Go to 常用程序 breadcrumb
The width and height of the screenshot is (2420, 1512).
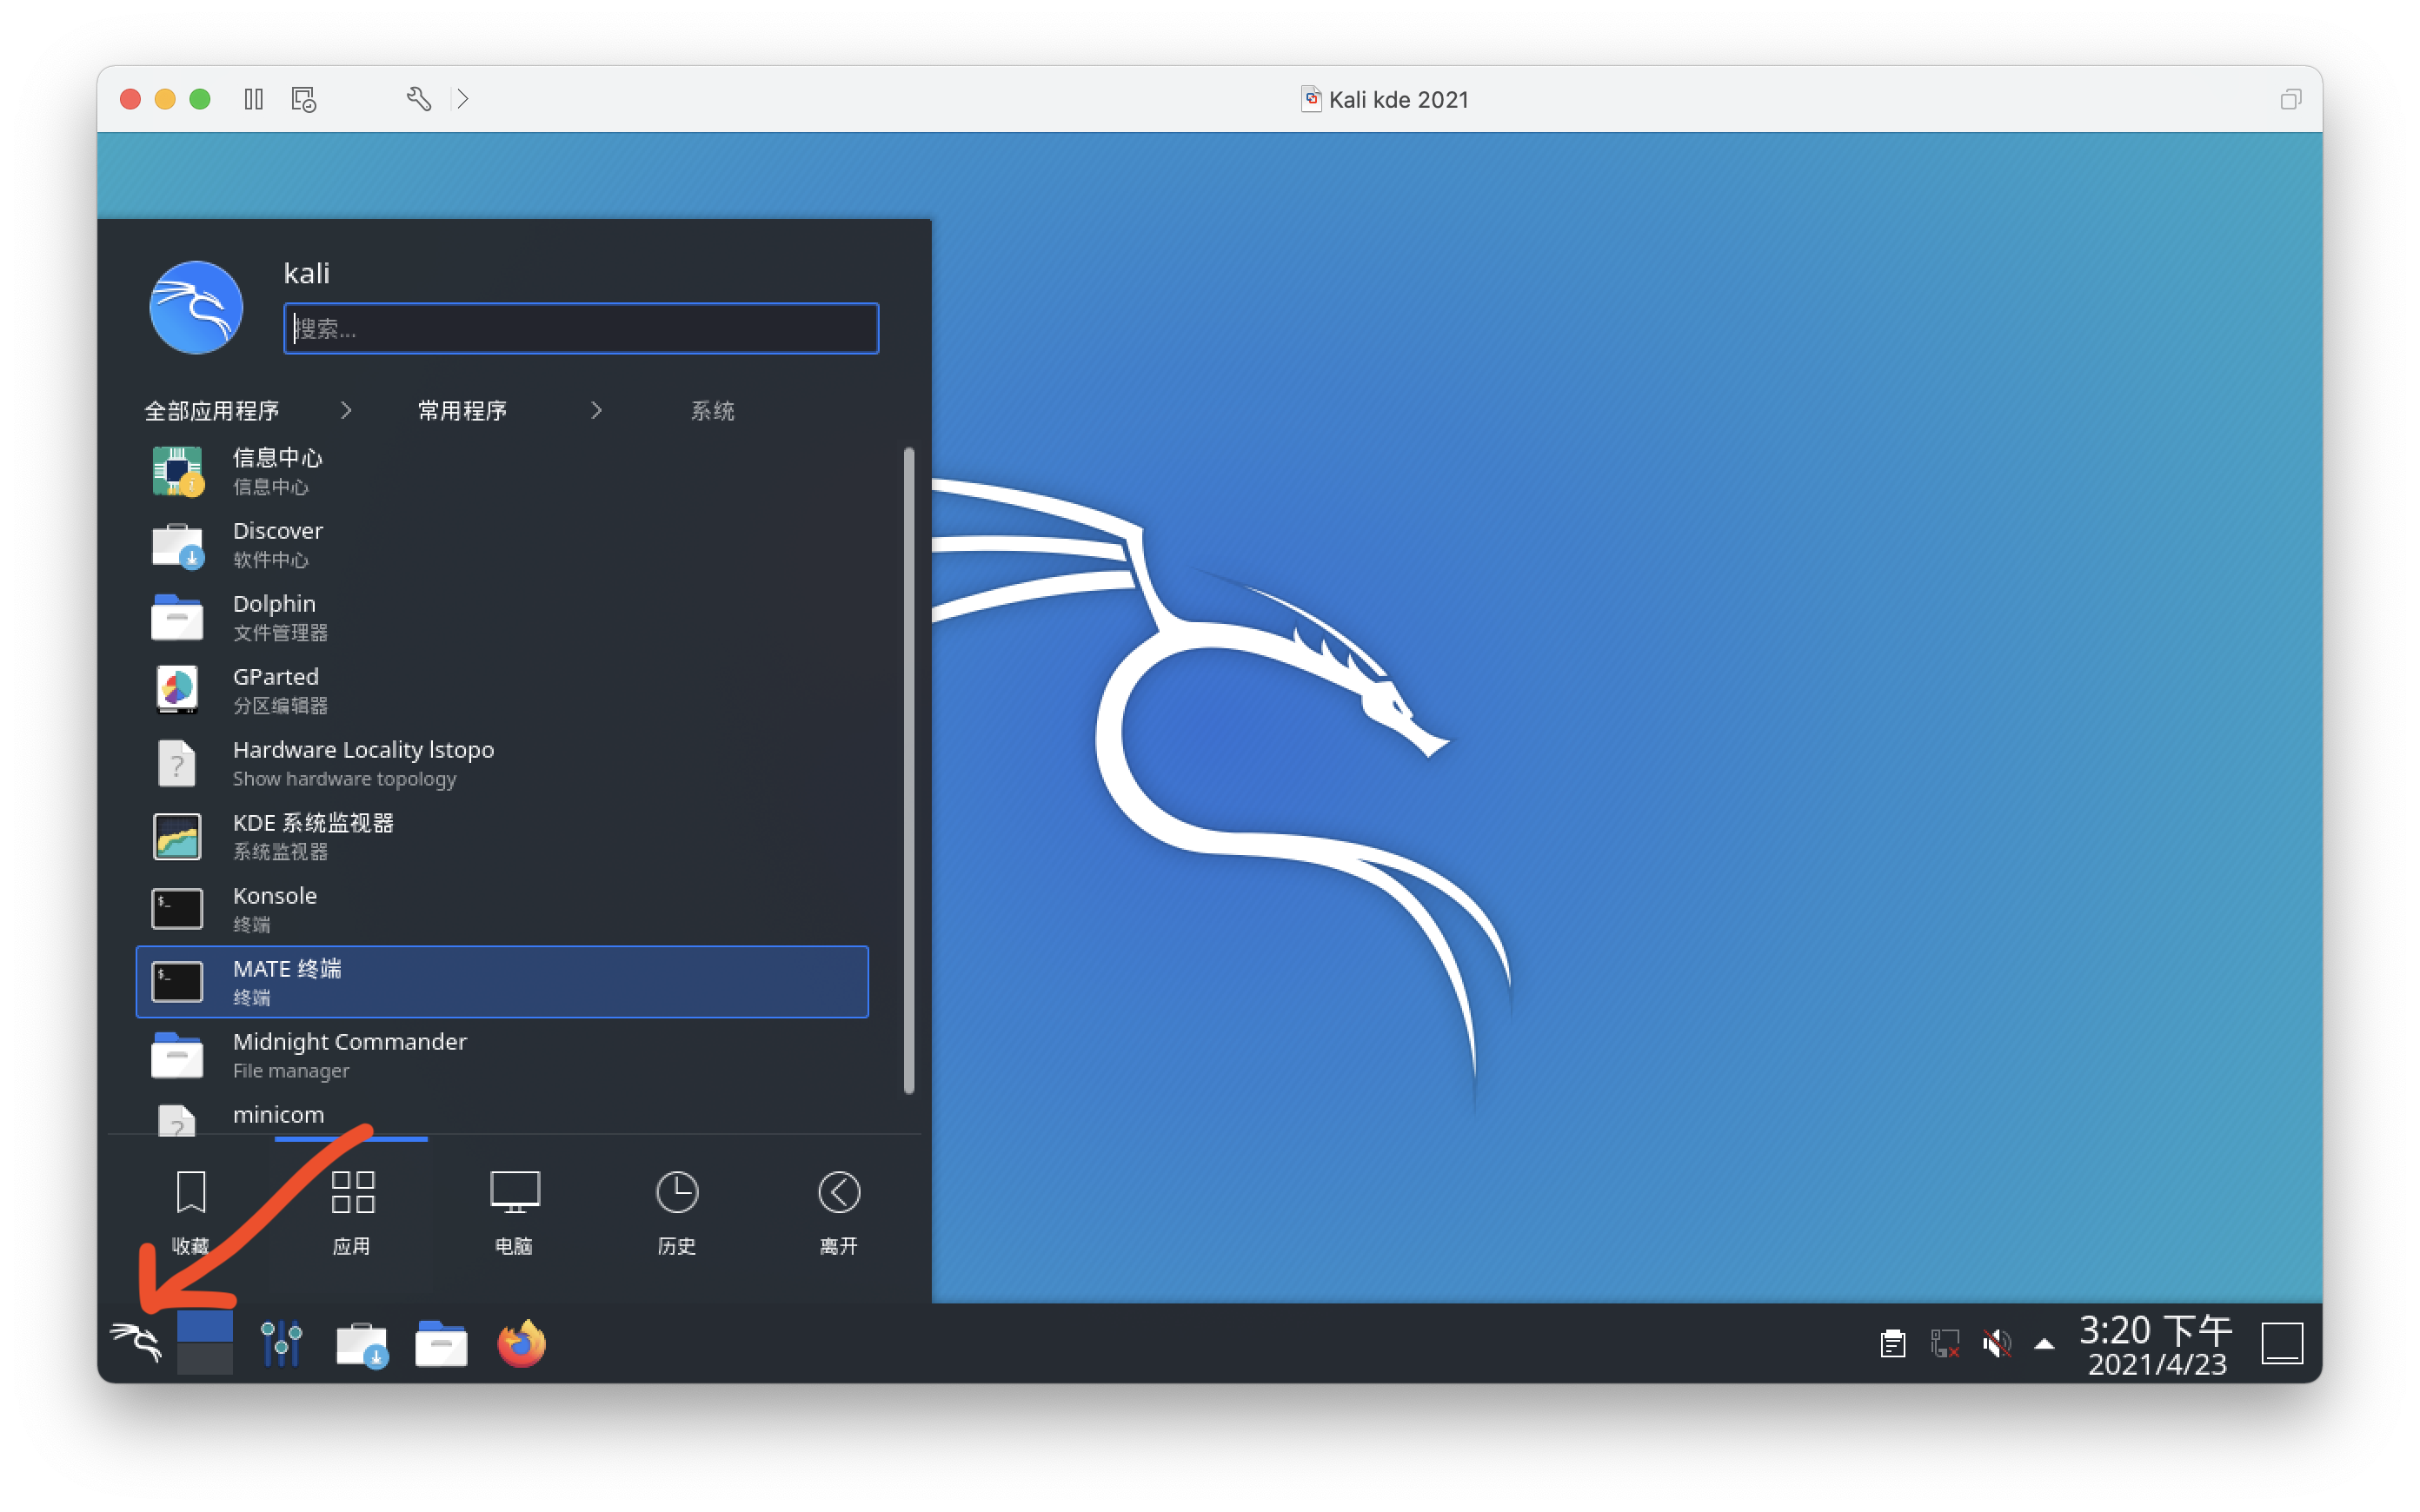462,411
